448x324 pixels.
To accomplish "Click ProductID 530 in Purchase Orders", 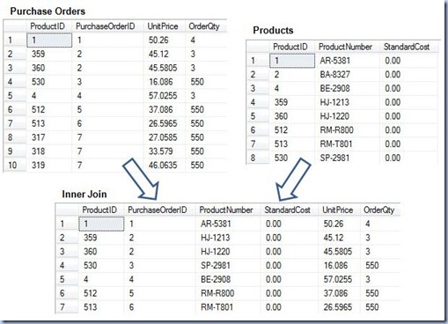I will [39, 82].
